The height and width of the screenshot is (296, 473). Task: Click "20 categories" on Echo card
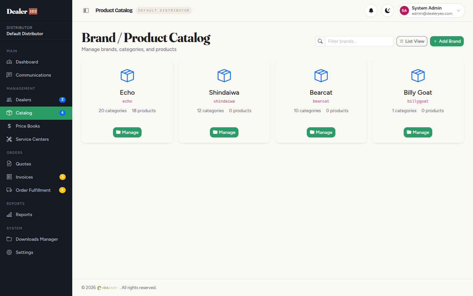point(113,111)
